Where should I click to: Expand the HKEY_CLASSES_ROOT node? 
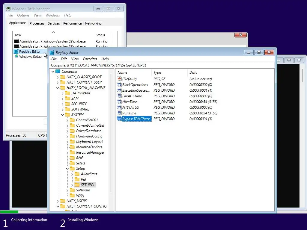(58, 77)
